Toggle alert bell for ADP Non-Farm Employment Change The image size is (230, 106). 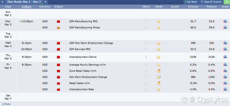pyautogui.click(x=146, y=43)
